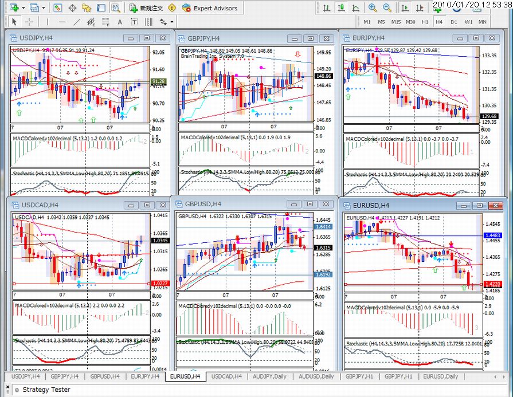Click the Strategy Tester panel label
The width and height of the screenshot is (513, 397).
(x=46, y=390)
